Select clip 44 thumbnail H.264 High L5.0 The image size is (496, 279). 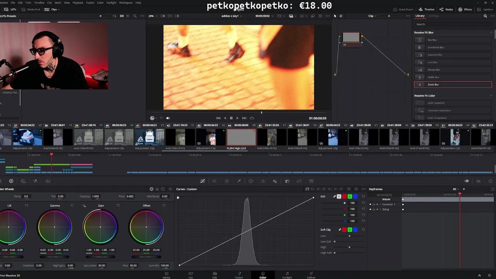tap(241, 137)
